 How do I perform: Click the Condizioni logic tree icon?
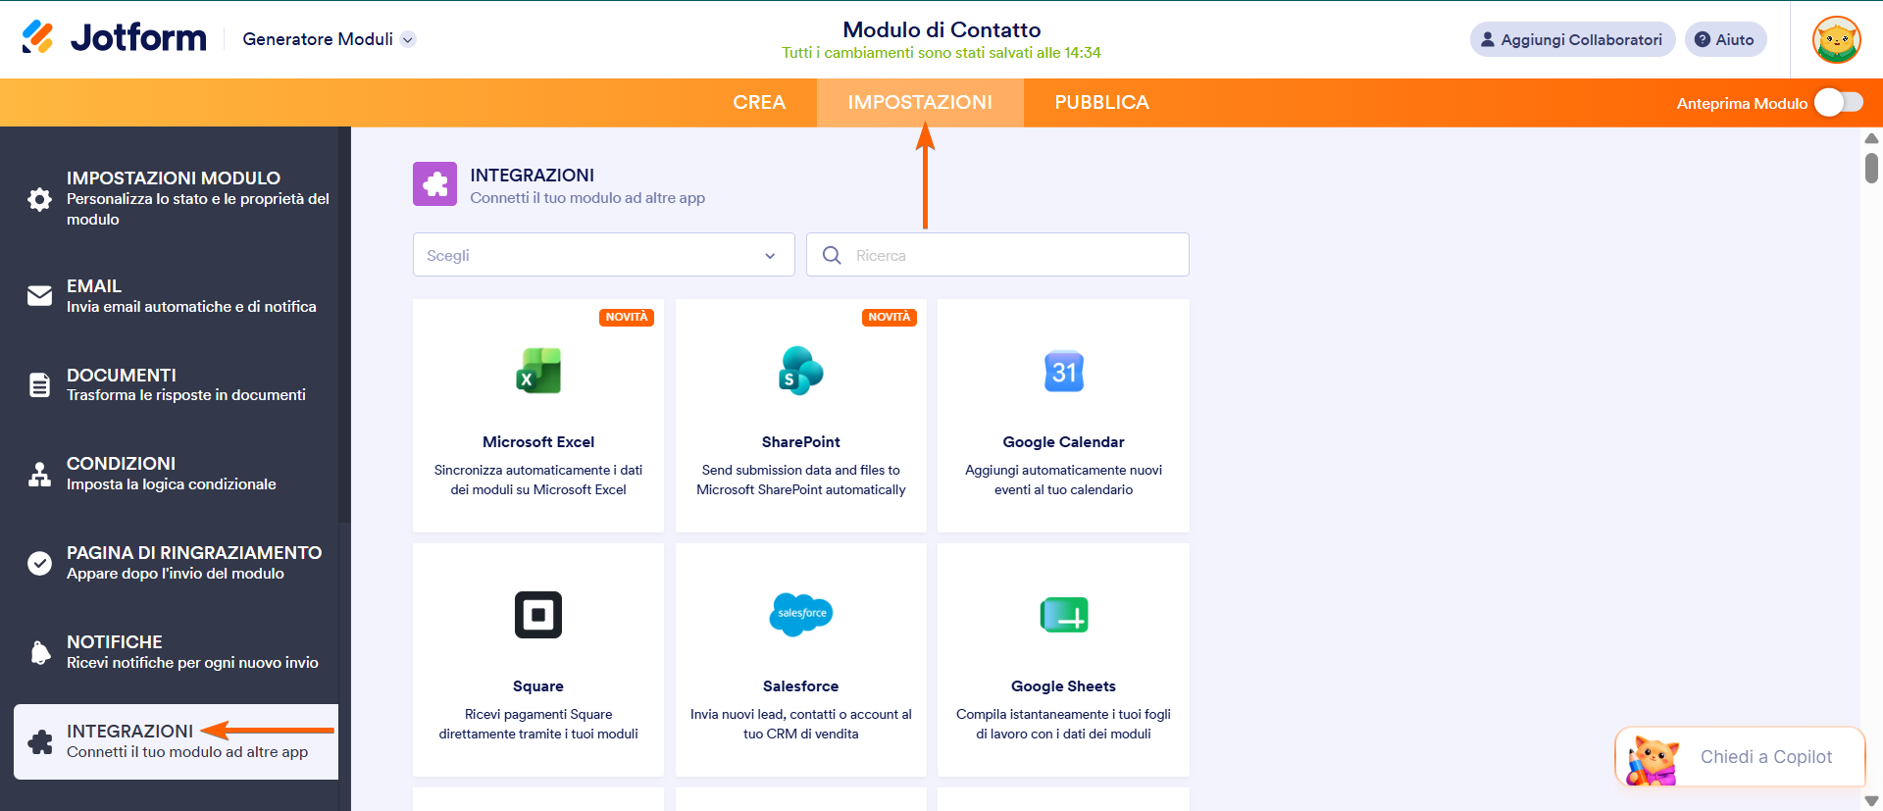click(x=39, y=474)
